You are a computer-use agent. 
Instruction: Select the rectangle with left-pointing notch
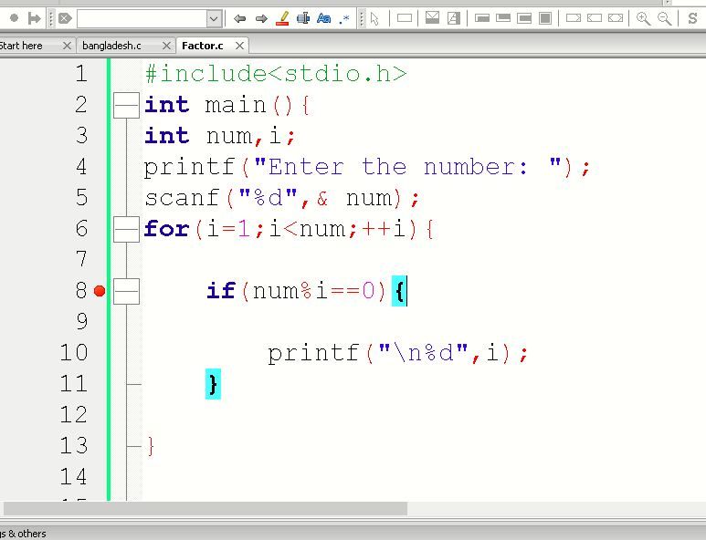point(595,18)
